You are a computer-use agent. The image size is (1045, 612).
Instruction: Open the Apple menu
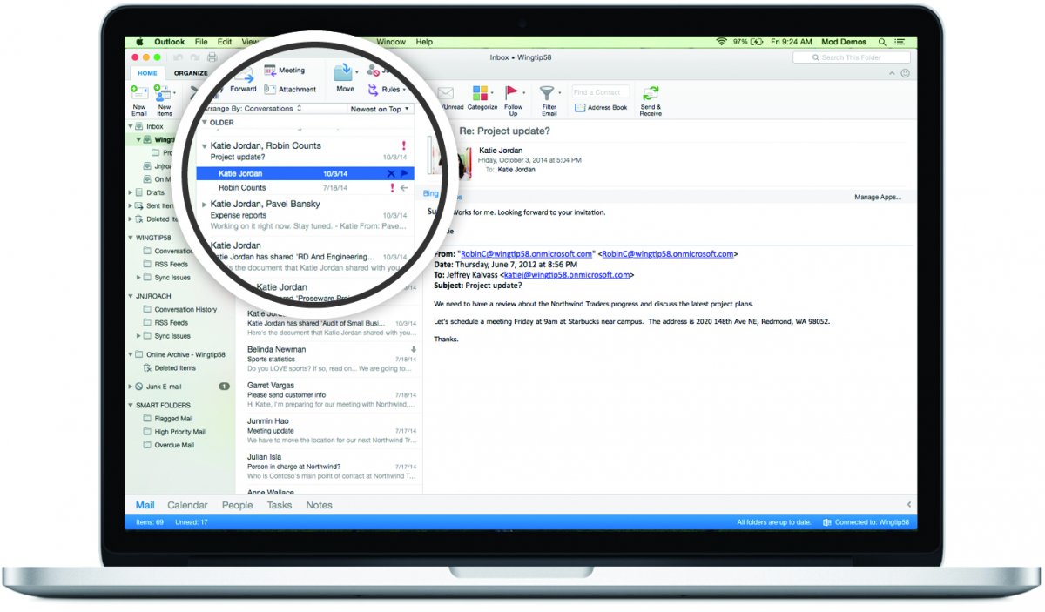point(139,42)
